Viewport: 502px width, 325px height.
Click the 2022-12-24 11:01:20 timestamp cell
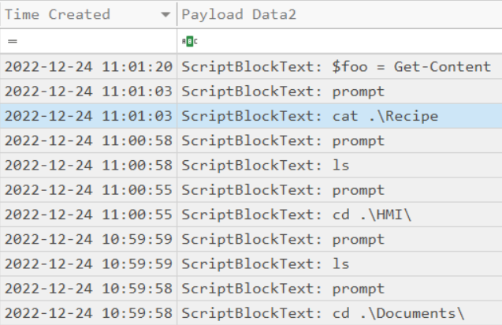(x=88, y=67)
